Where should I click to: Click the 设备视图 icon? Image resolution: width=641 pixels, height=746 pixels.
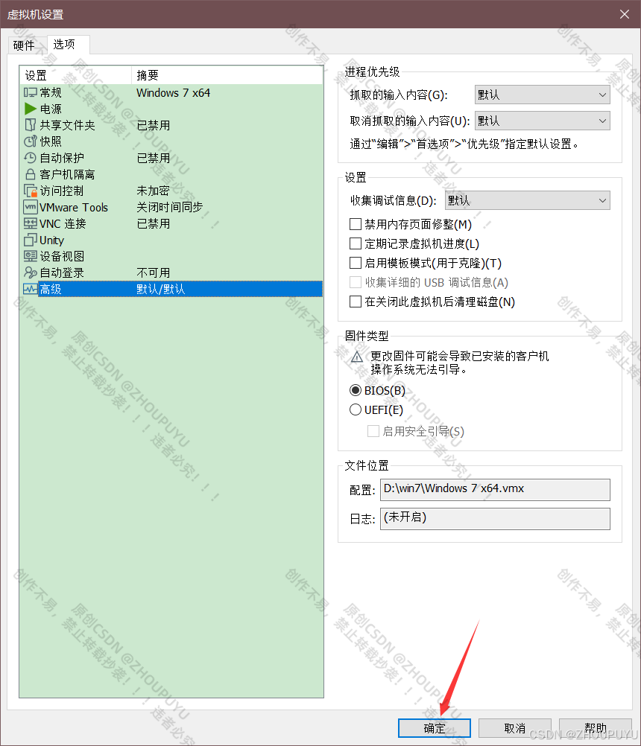tap(31, 256)
